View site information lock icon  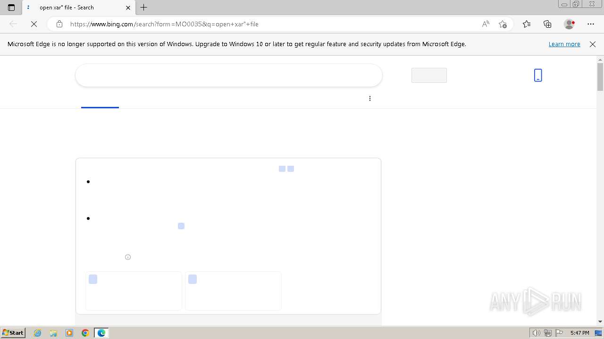pyautogui.click(x=59, y=24)
